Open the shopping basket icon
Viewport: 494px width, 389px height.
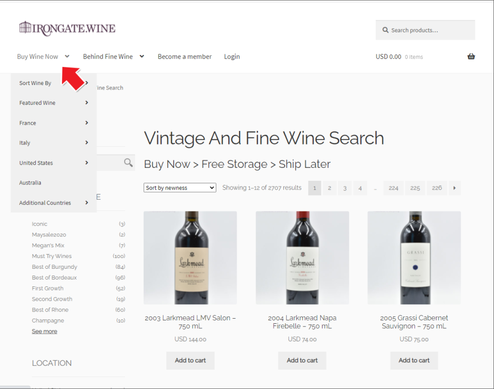click(x=471, y=57)
